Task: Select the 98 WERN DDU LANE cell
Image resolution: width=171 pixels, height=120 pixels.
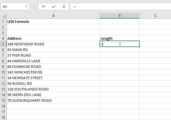Action: pos(53,95)
